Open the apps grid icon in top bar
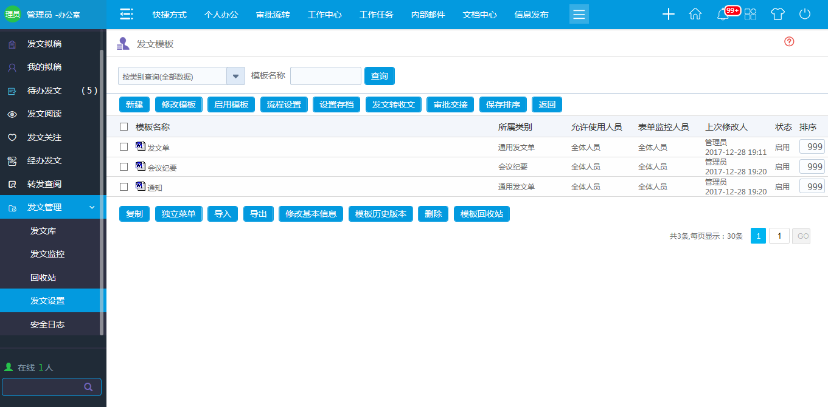 750,13
